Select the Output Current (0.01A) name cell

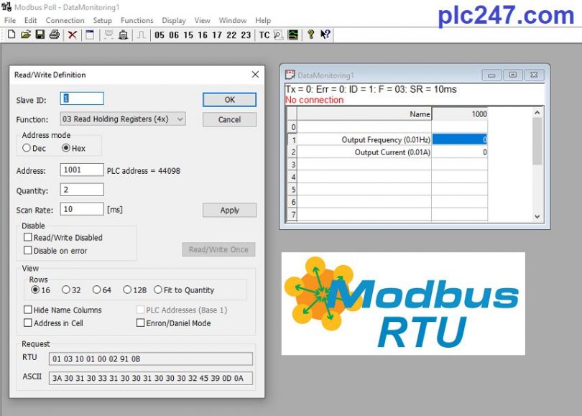click(364, 152)
